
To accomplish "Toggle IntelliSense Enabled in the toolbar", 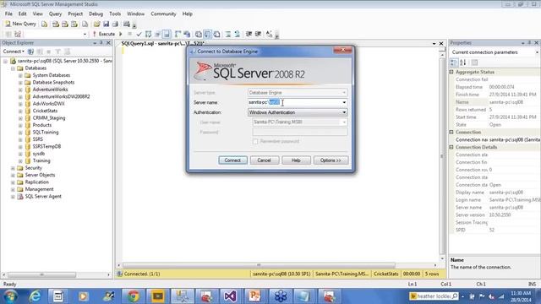I will coord(167,34).
